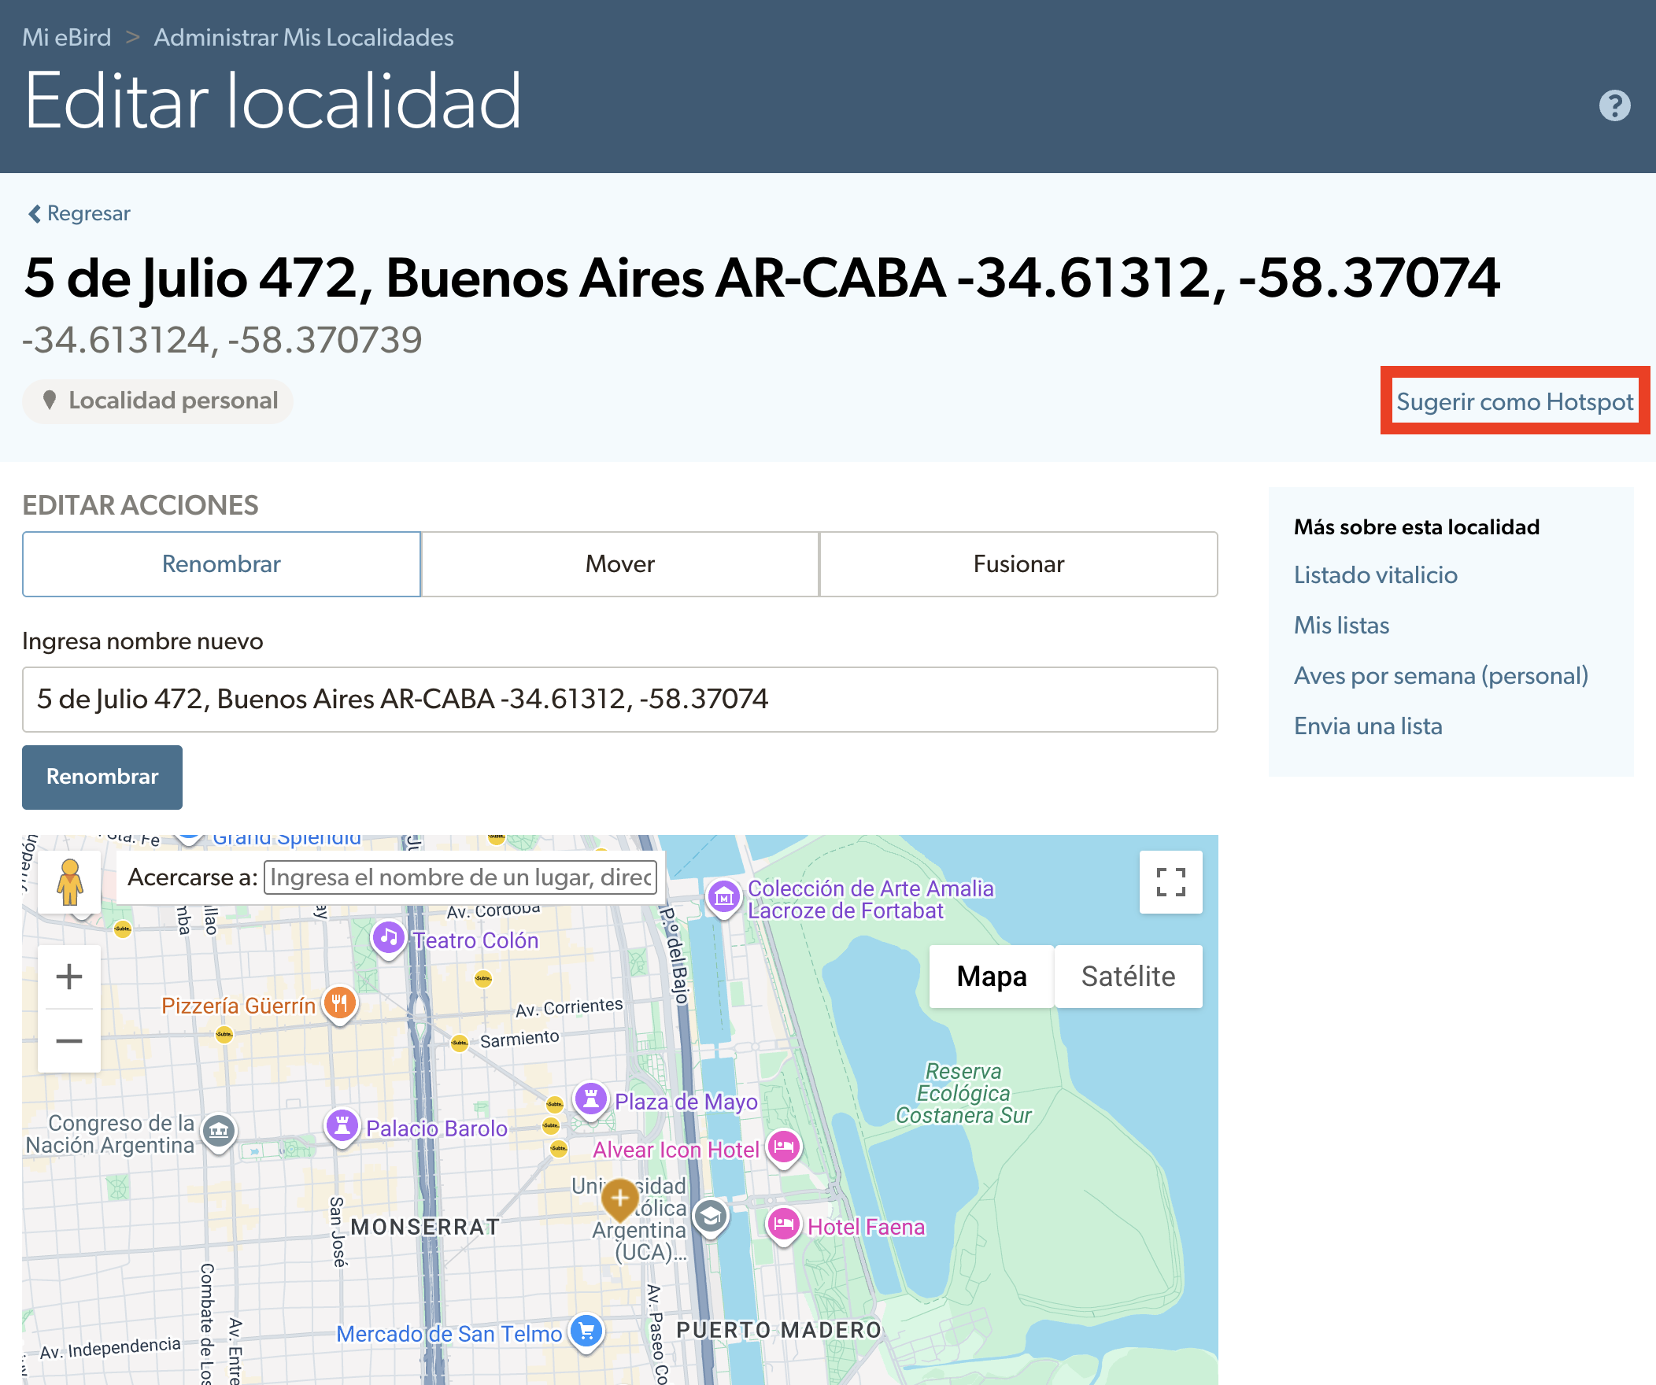
Task: Click the Colección de Arte Amalia museum marker
Action: (723, 899)
